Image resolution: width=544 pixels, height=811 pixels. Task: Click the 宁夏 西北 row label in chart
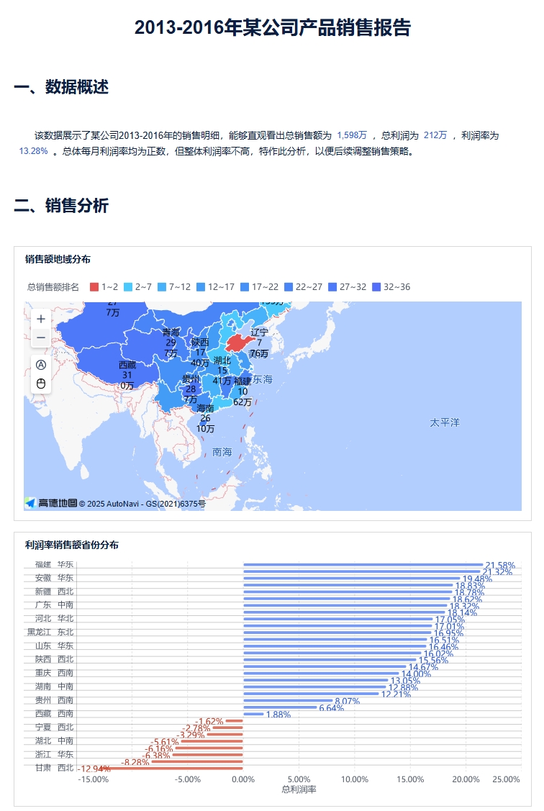tap(54, 728)
